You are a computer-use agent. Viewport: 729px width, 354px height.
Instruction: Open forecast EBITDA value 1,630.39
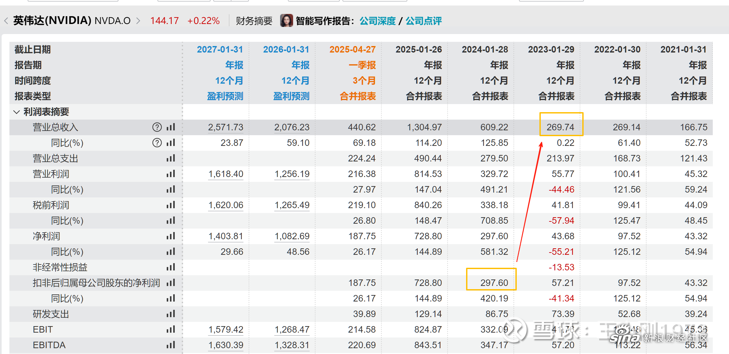[226, 345]
